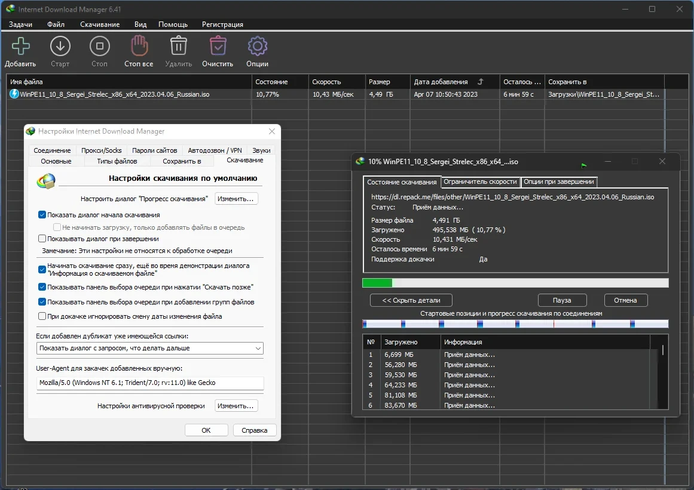Image resolution: width=694 pixels, height=490 pixels.
Task: Open Помощь menu
Action: click(x=173, y=24)
